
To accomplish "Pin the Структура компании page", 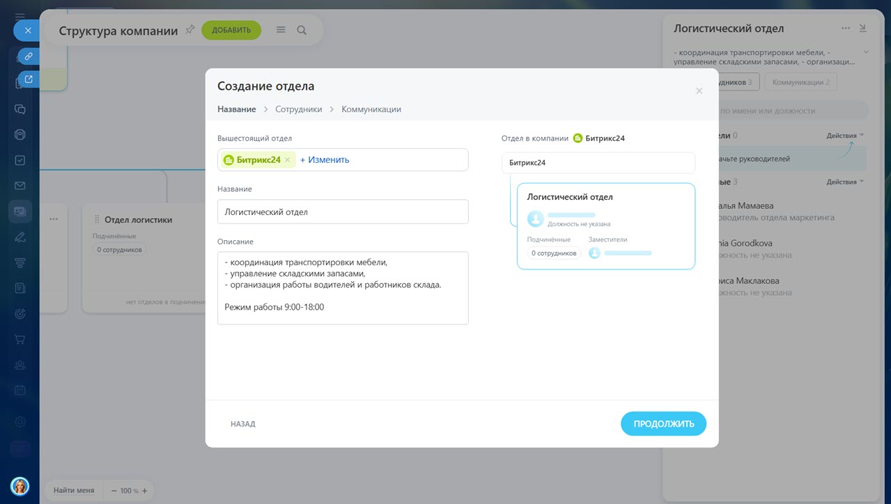I will pos(190,30).
